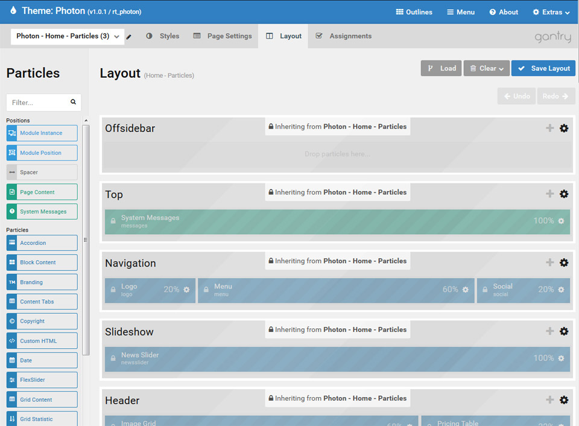The image size is (579, 426).
Task: Select the Content Tabs particle
Action: pos(42,302)
